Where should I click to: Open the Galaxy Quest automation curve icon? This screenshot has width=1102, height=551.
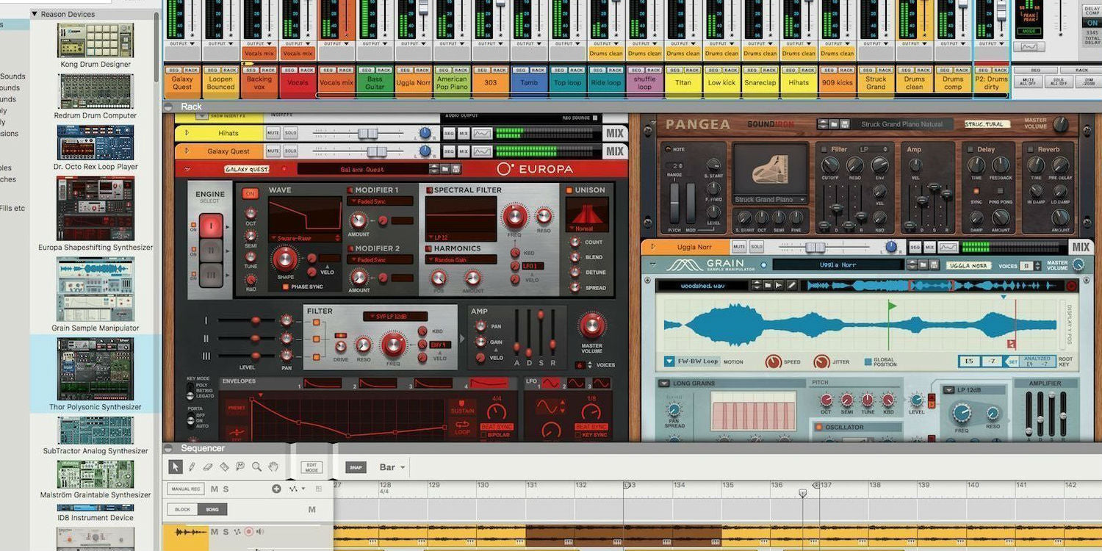pyautogui.click(x=482, y=151)
